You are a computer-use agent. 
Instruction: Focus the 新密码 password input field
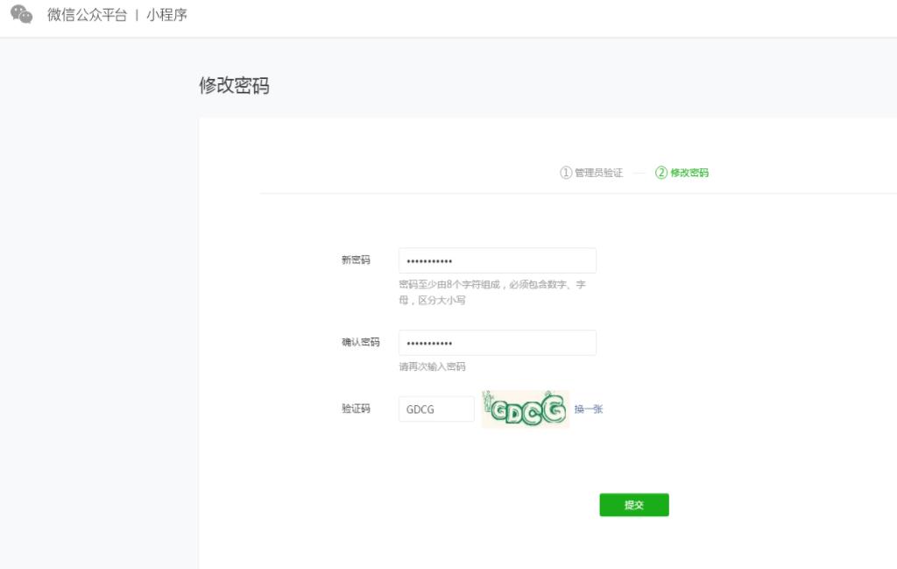pyautogui.click(x=497, y=260)
